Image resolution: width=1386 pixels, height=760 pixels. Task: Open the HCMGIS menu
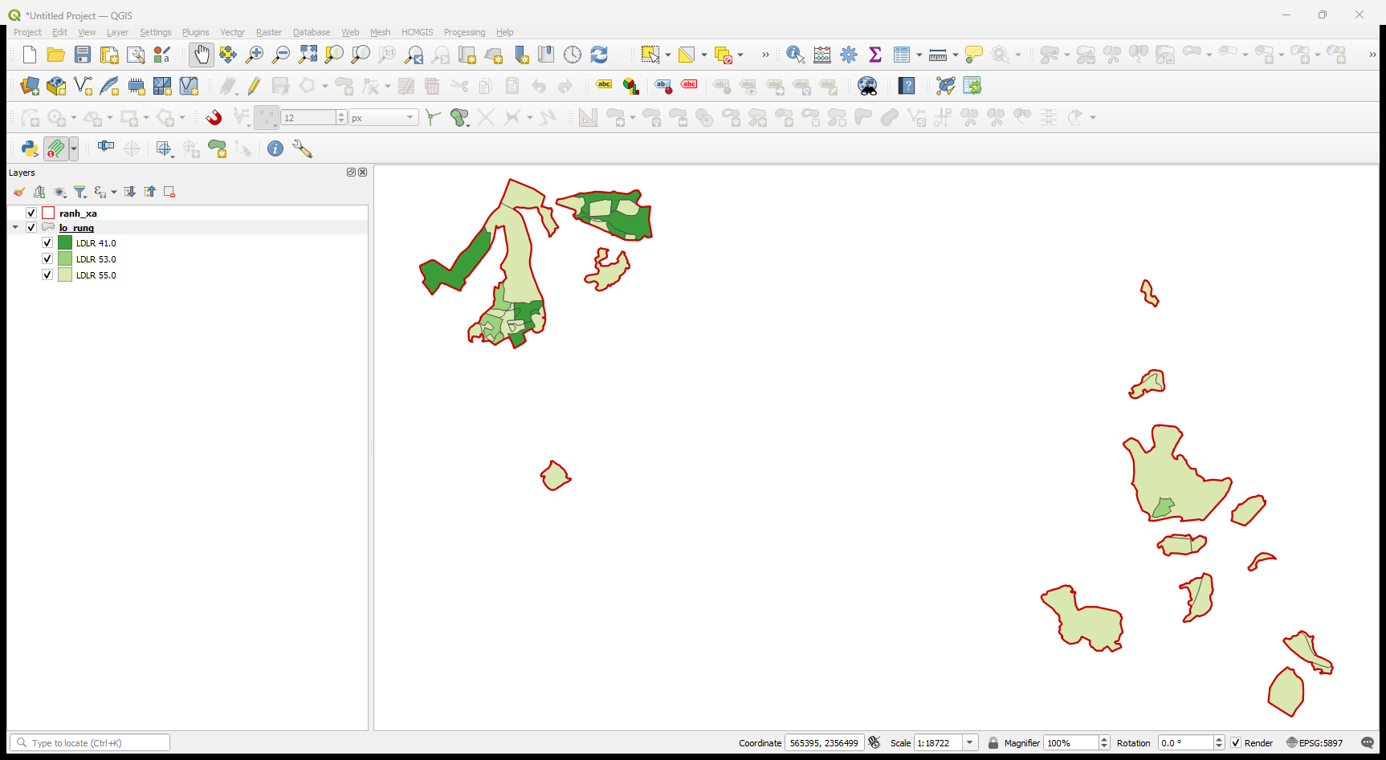(417, 32)
